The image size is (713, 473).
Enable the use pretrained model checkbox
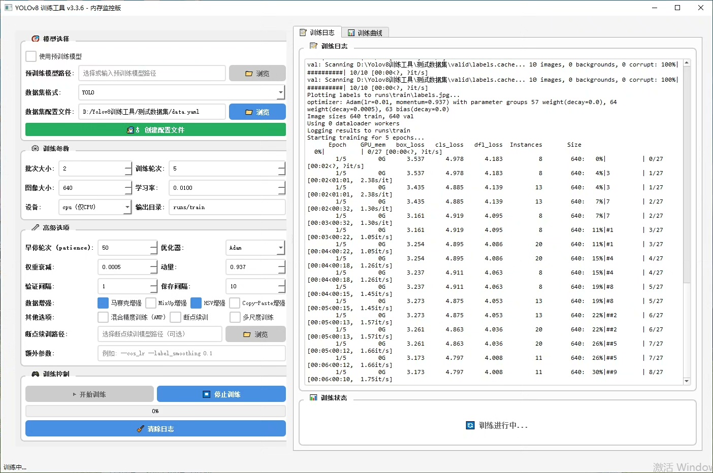[31, 56]
